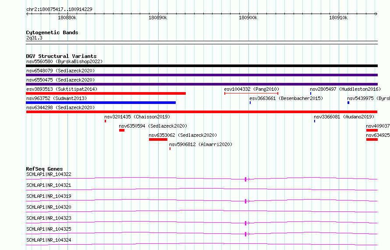Click the ruler's left end arrow

27,14
